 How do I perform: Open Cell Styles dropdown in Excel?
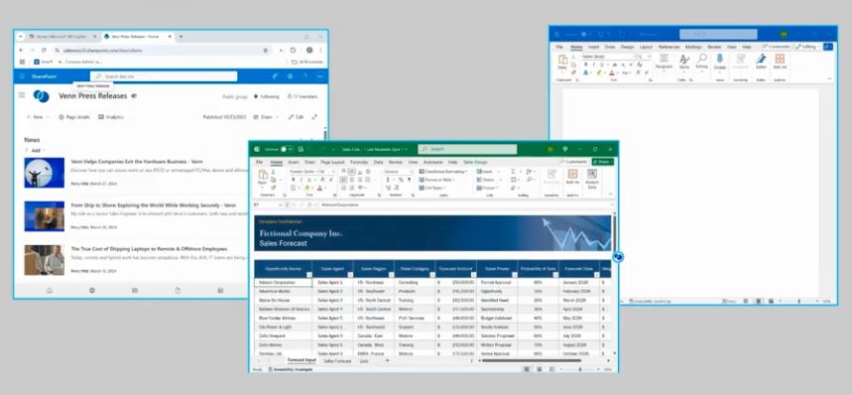433,188
